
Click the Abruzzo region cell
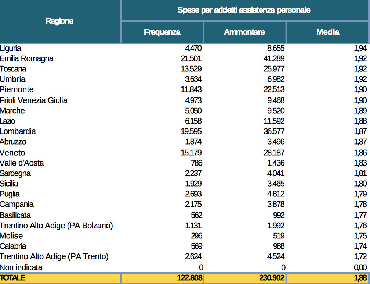tap(13, 142)
